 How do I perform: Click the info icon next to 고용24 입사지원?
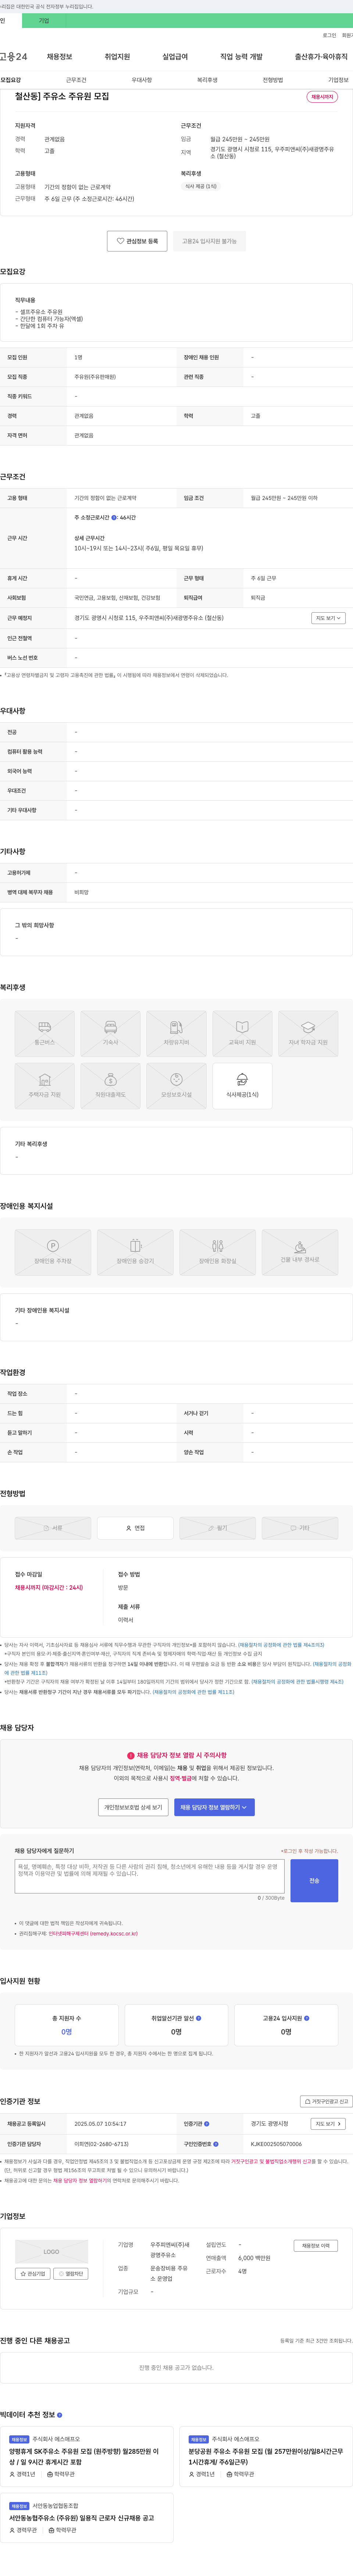pos(306,2018)
